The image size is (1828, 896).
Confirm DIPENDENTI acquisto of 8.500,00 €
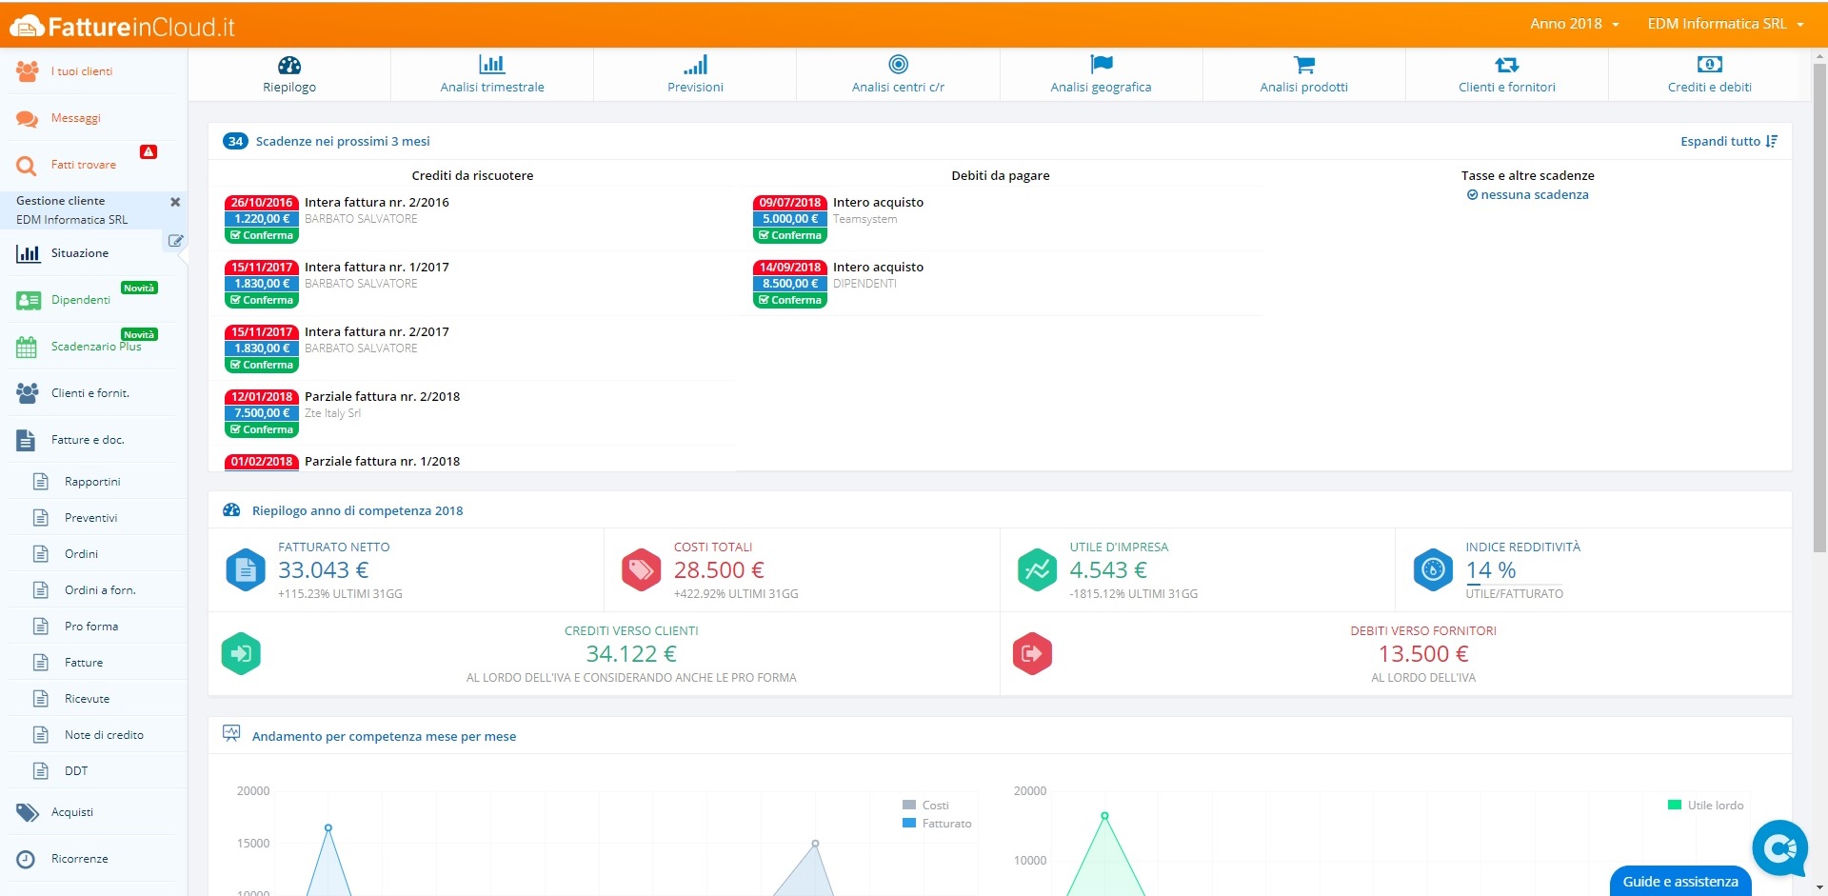(790, 300)
